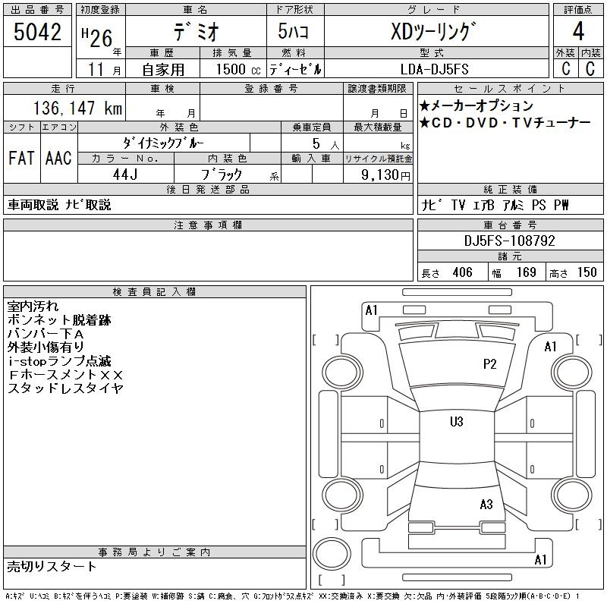Click the A3 scratch mark on rear hatch

point(486,505)
